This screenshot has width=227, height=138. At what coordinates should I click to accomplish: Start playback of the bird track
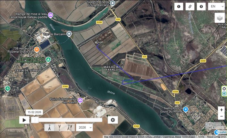[24, 120]
